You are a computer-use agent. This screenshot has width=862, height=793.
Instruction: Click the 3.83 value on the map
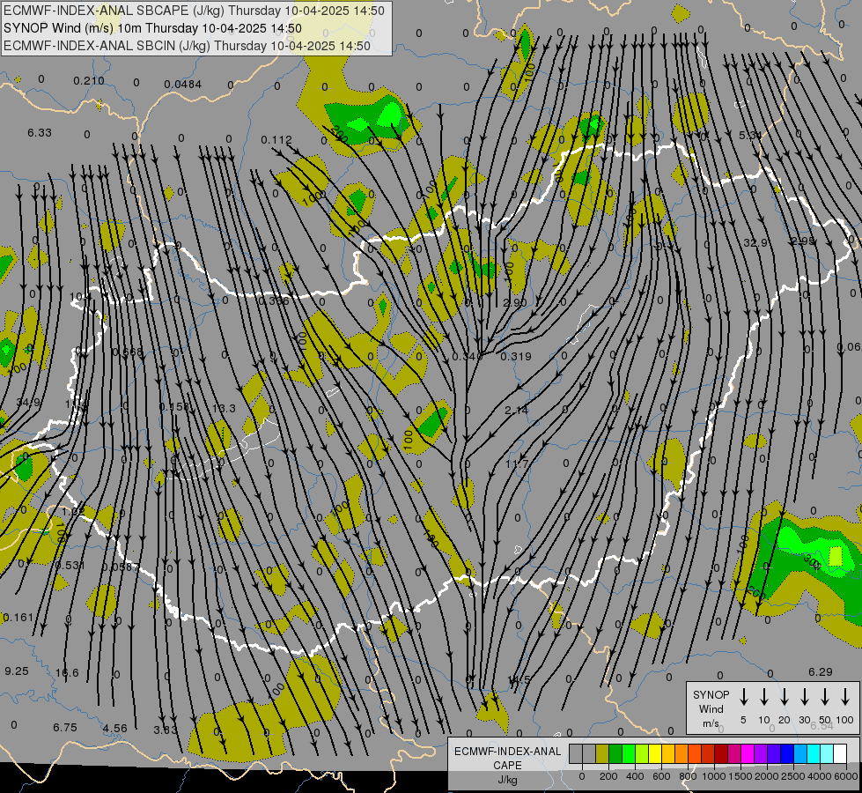[x=166, y=730]
